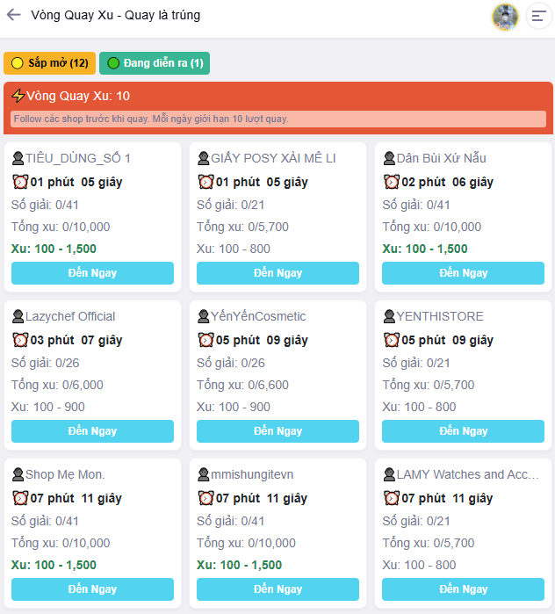
Task: Open the LAMY Watches and Acc... shop name
Action: pos(467,474)
